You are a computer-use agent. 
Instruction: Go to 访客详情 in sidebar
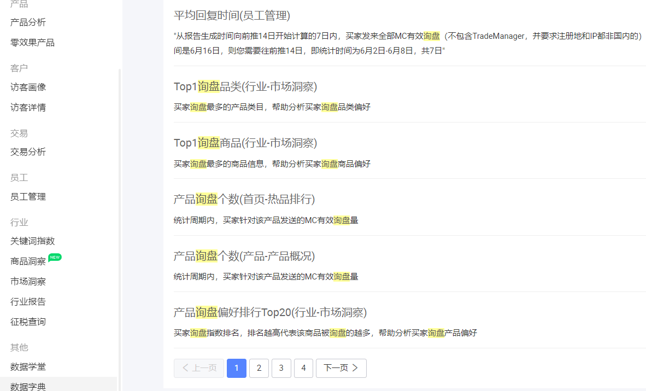tap(28, 108)
